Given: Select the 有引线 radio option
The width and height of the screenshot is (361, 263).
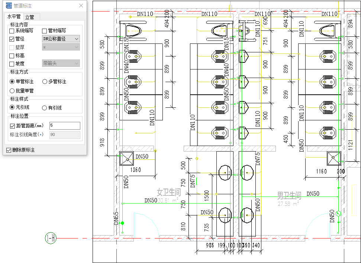Looking at the screenshot, I should click(45, 108).
